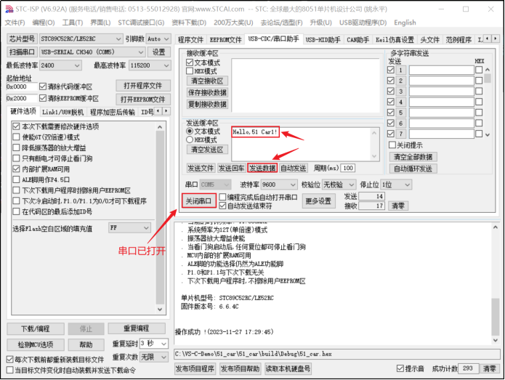Open Flash fill value FF dropdown
This screenshot has height=380, width=505.
(129, 227)
